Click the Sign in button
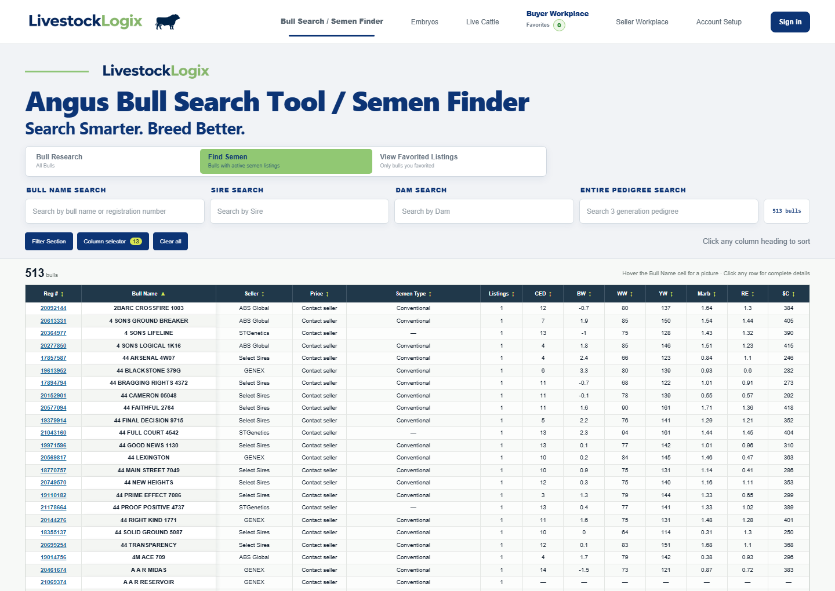The image size is (835, 591). click(790, 22)
